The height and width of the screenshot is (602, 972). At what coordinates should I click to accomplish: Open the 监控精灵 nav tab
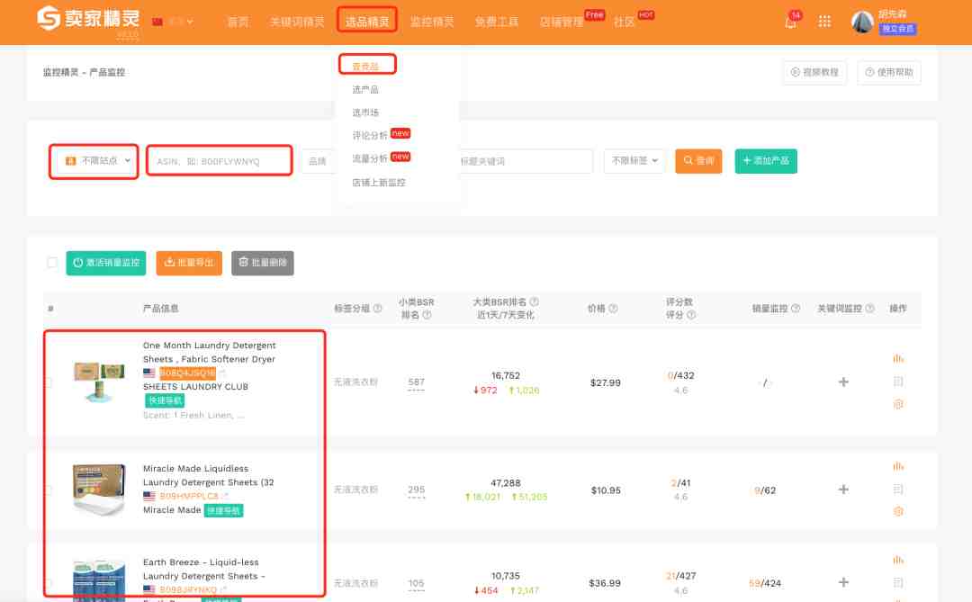[432, 22]
